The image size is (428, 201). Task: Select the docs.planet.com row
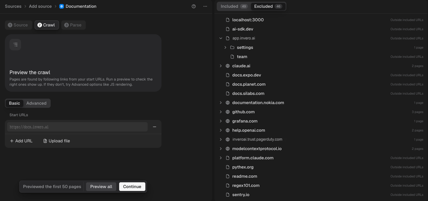click(321, 84)
